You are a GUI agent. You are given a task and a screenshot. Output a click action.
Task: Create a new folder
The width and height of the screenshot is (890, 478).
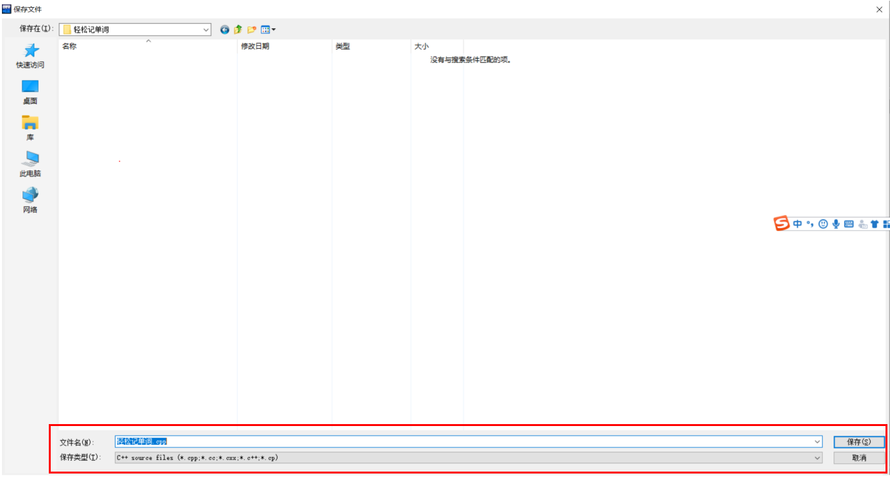click(252, 30)
